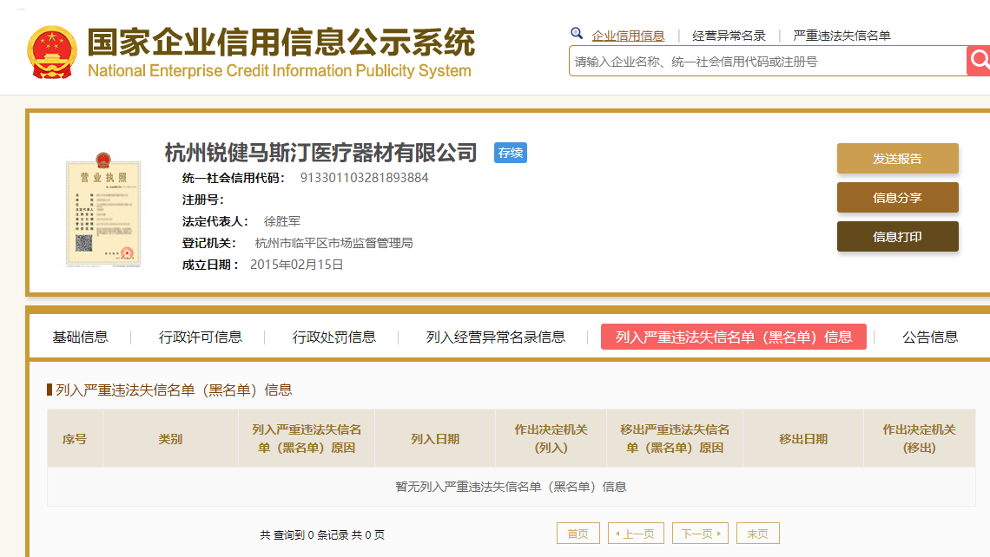Select the 企业信用信息 search category
The height and width of the screenshot is (557, 990).
[628, 36]
